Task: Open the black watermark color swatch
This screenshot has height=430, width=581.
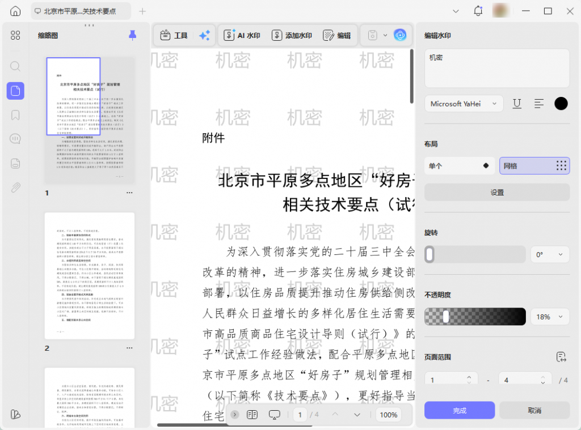Action: click(x=561, y=104)
